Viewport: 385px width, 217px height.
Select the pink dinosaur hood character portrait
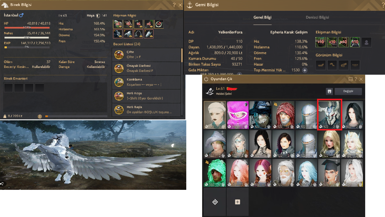click(x=238, y=115)
